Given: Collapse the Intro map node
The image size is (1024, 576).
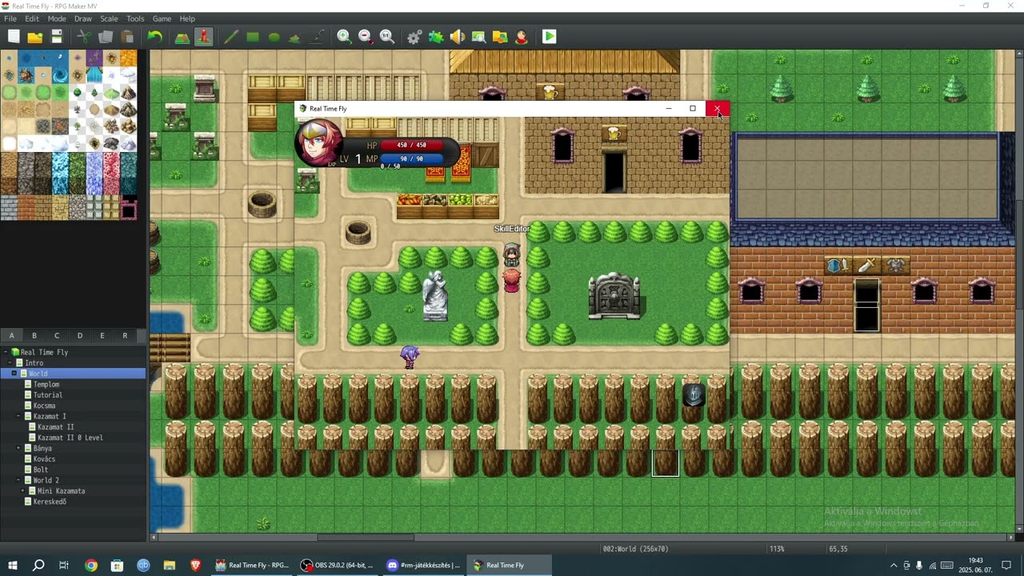Looking at the screenshot, I should coord(11,363).
